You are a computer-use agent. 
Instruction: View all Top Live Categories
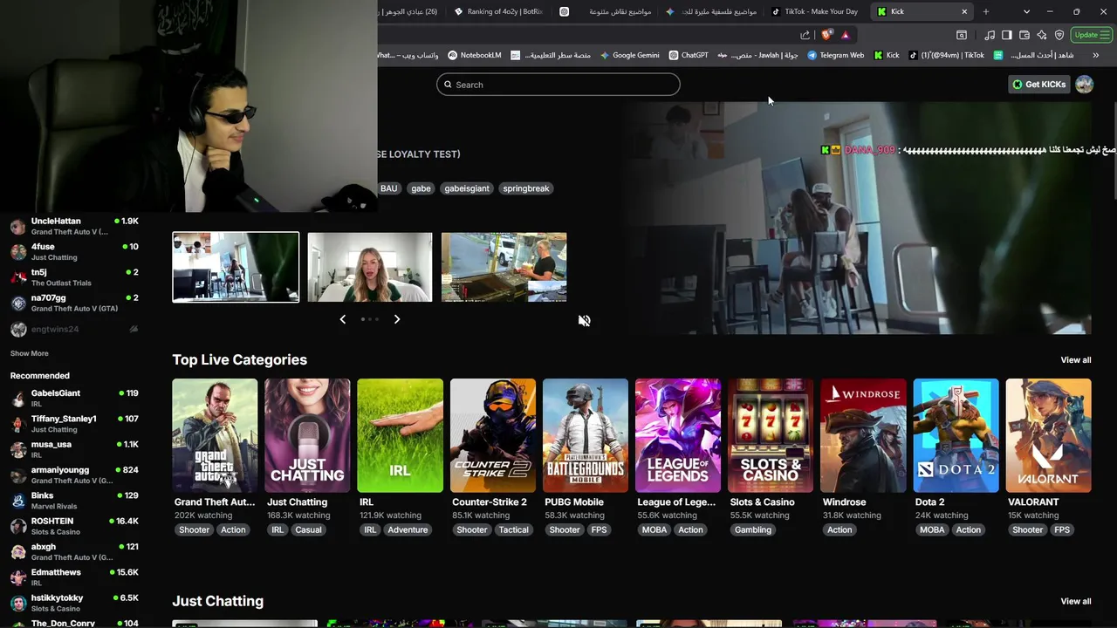(1075, 360)
